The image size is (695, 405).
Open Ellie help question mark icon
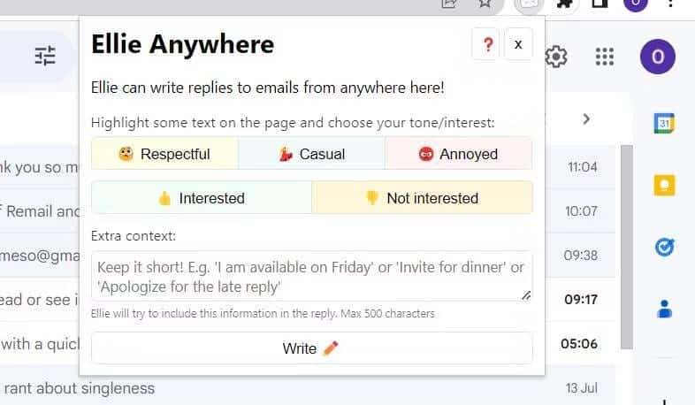(486, 44)
